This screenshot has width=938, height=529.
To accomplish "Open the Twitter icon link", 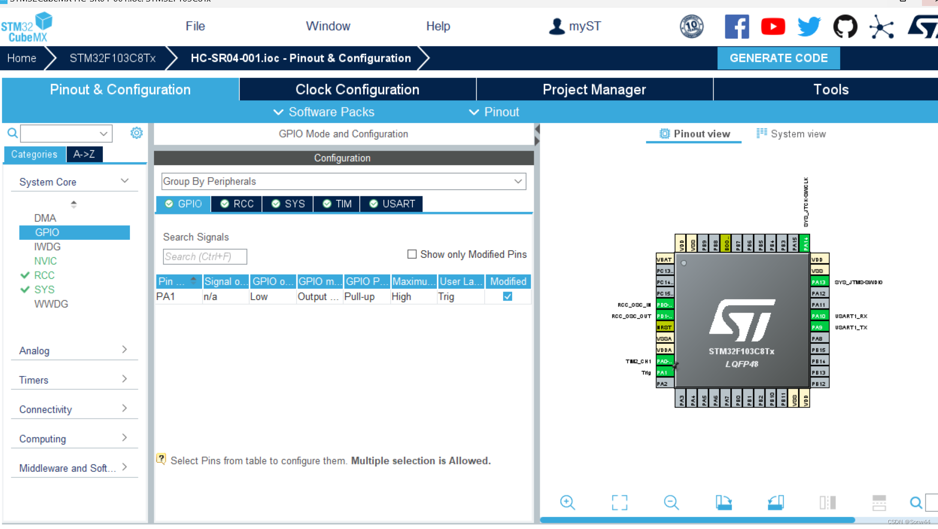I will click(809, 27).
